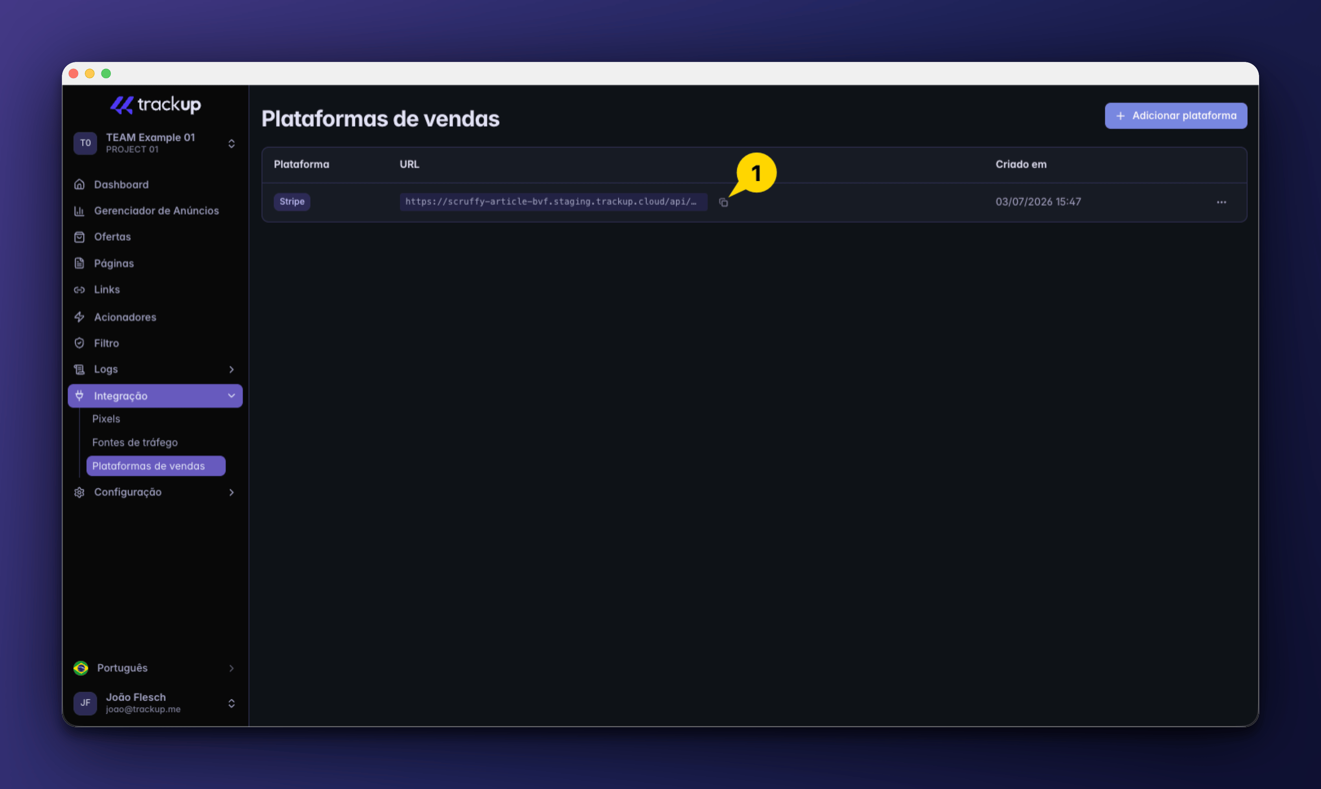Image resolution: width=1321 pixels, height=789 pixels.
Task: Open the team project switcher arrows
Action: (232, 143)
